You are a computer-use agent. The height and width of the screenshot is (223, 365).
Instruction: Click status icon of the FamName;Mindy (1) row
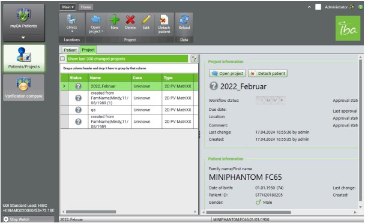(x=78, y=98)
